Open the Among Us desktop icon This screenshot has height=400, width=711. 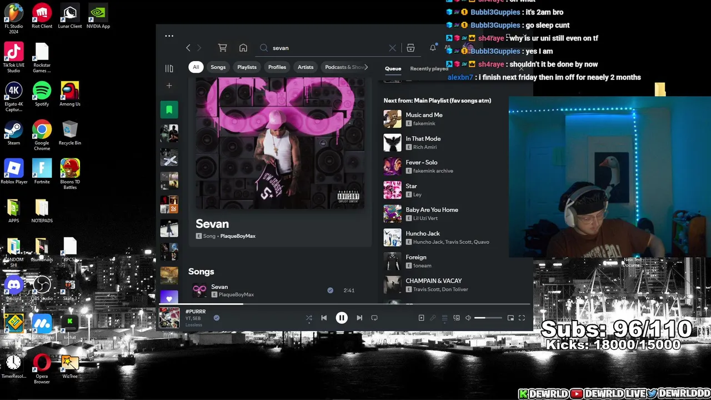[70, 94]
